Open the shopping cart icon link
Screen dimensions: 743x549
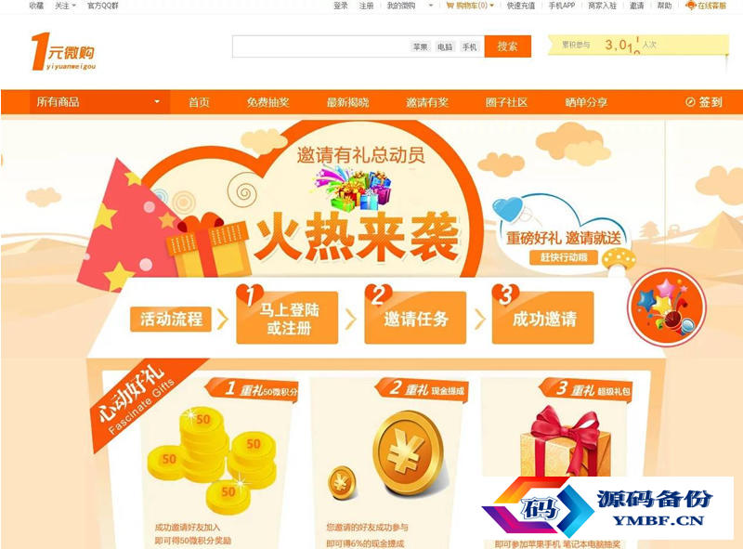coord(450,6)
